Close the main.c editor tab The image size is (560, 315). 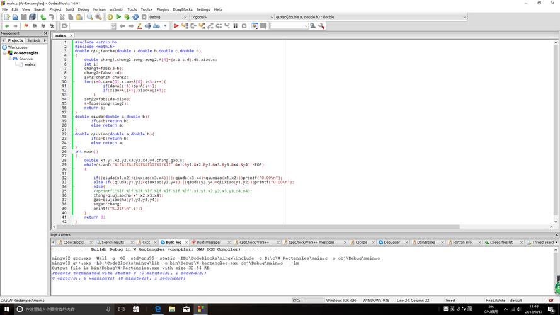(x=71, y=35)
